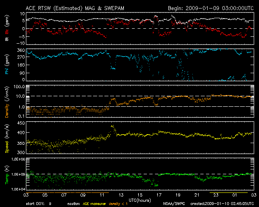Screen dimensions: 259x207
Task: Click the '270' tick on the Phi axis
Action: [x=21, y=57]
